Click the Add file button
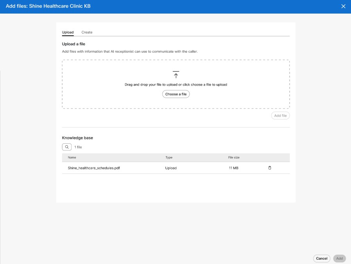The image size is (351, 264). [281, 116]
